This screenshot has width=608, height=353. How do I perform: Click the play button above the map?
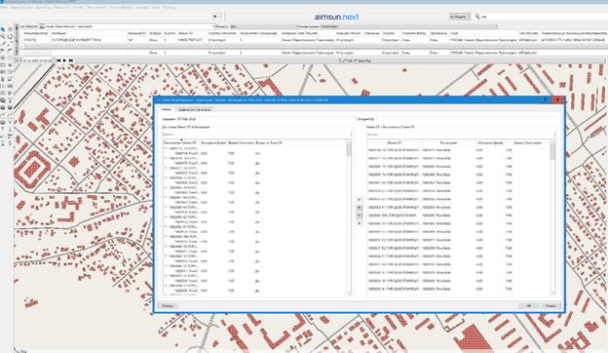click(x=64, y=60)
